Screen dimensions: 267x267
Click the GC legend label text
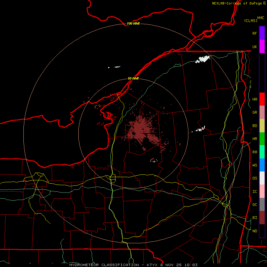point(255,204)
